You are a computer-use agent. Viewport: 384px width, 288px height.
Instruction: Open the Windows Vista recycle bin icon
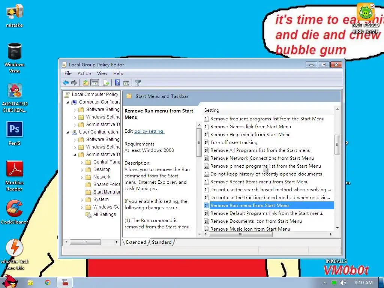[15, 58]
